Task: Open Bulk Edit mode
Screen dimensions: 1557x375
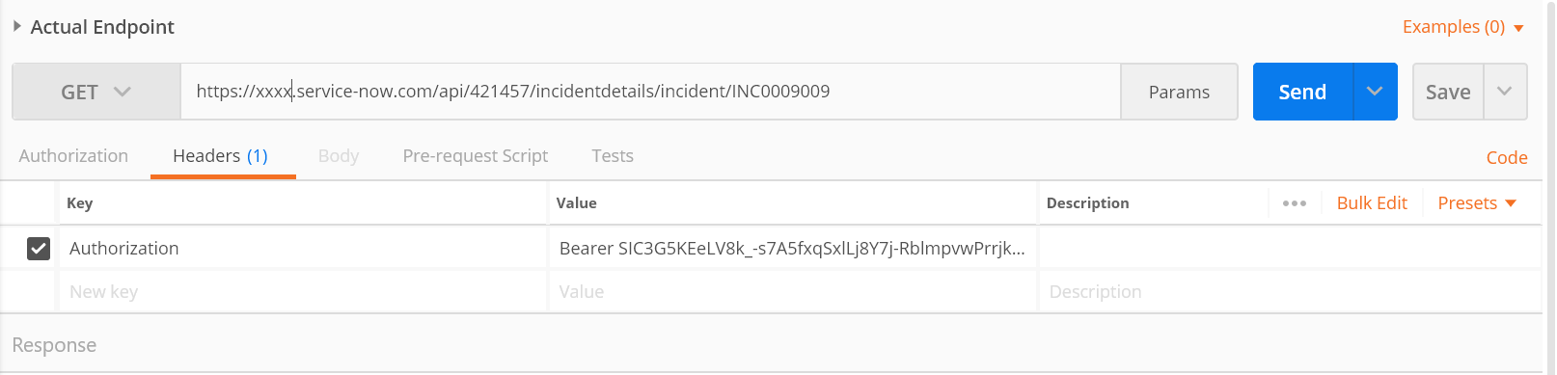Action: [x=1372, y=203]
